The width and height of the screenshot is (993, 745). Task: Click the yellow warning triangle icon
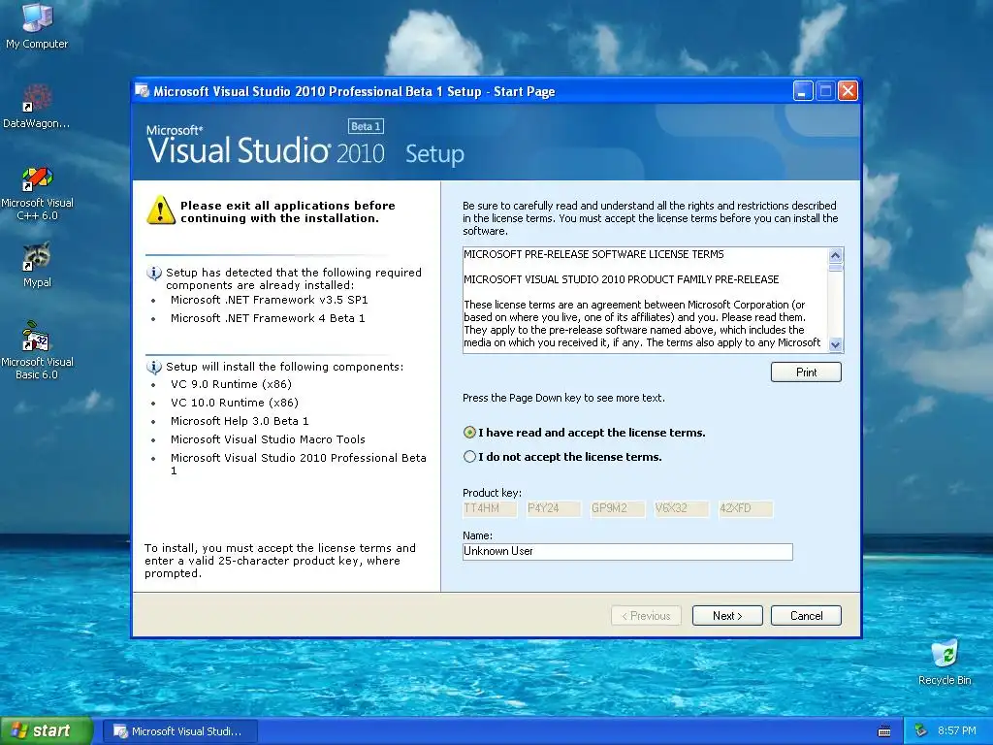coord(160,210)
